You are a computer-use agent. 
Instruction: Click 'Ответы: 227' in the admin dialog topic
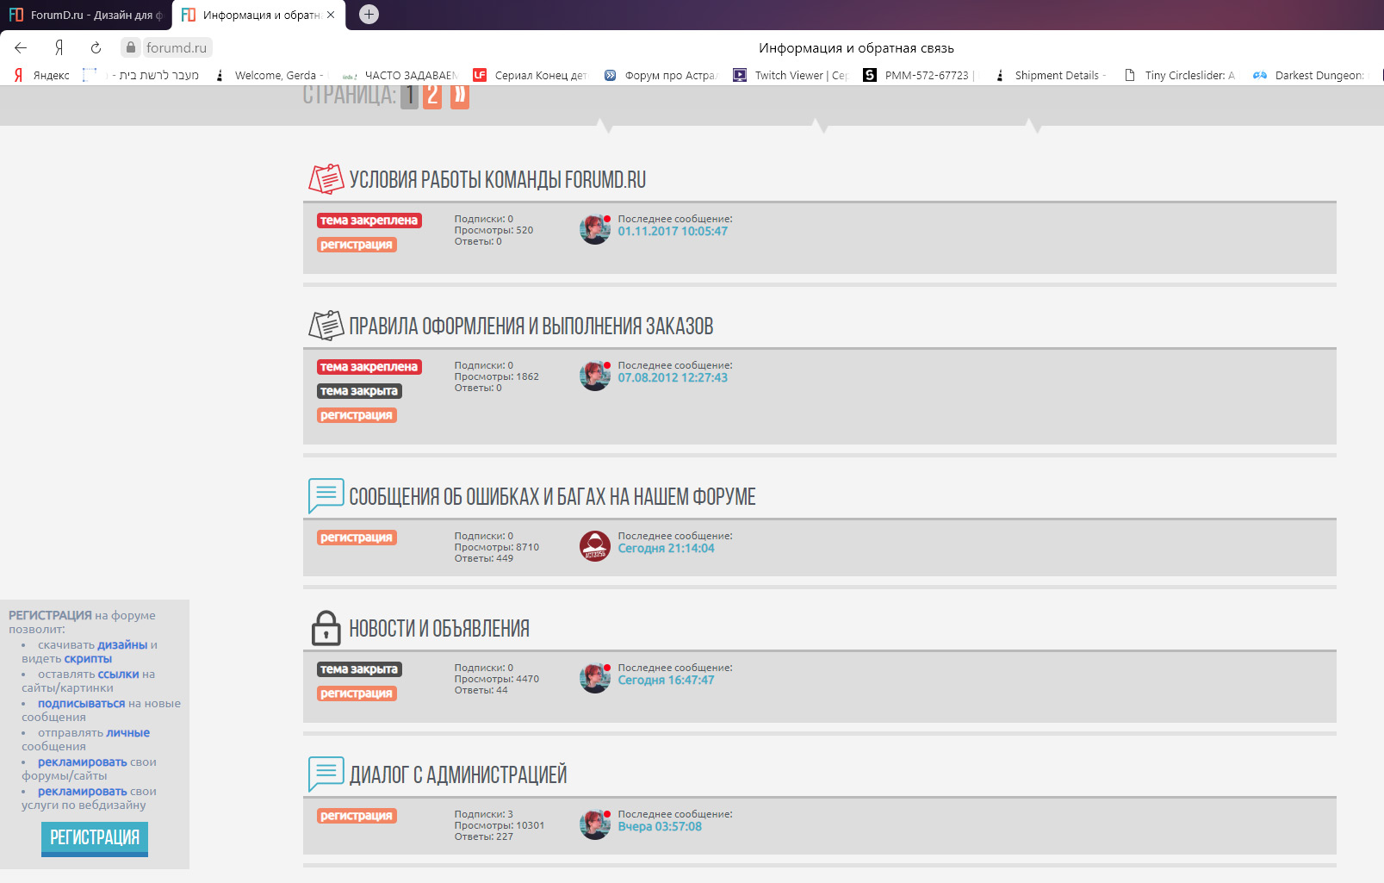click(x=484, y=836)
